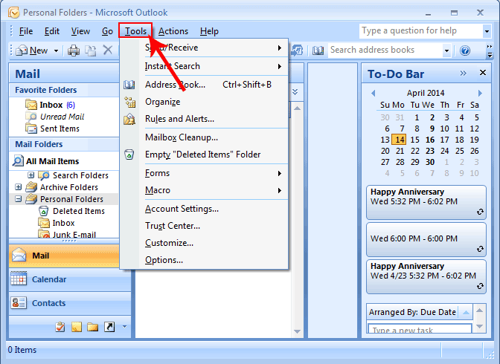Open the New button dropdown arrow

click(56, 51)
